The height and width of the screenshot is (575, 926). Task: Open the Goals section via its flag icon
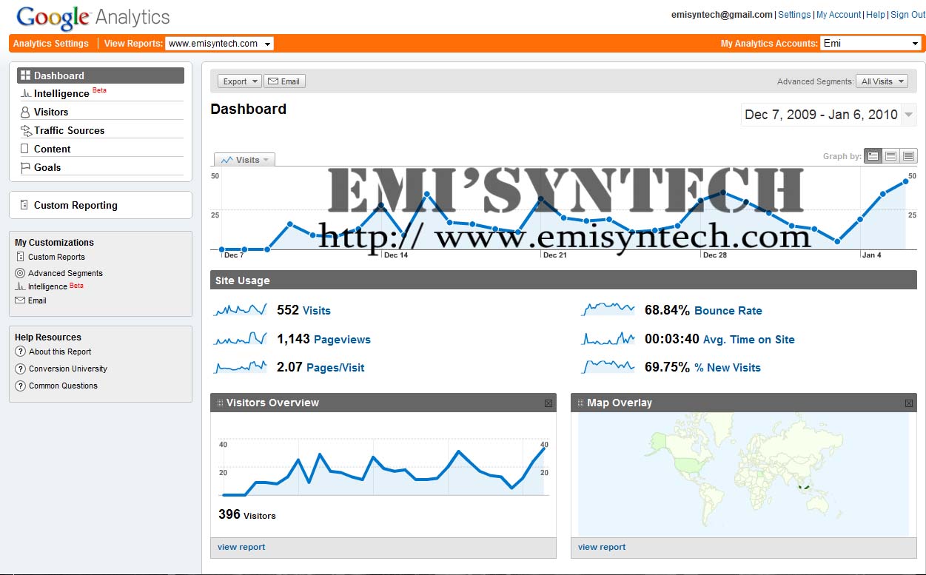tap(24, 167)
